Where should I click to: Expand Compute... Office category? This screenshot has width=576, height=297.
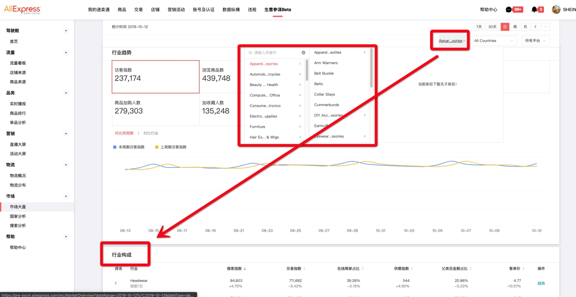275,95
